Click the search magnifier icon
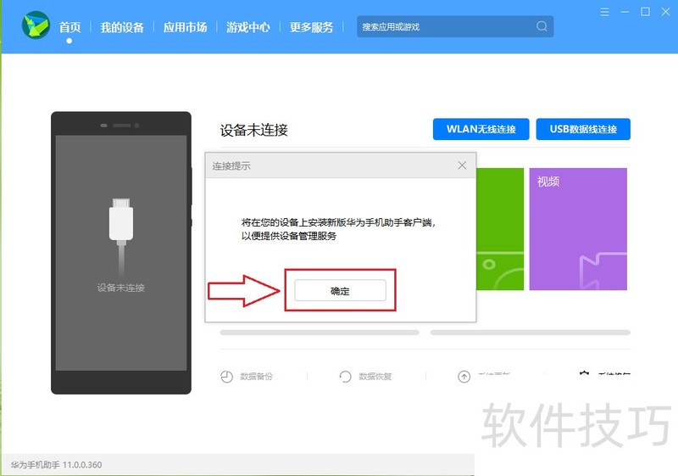The image size is (678, 476). (542, 26)
